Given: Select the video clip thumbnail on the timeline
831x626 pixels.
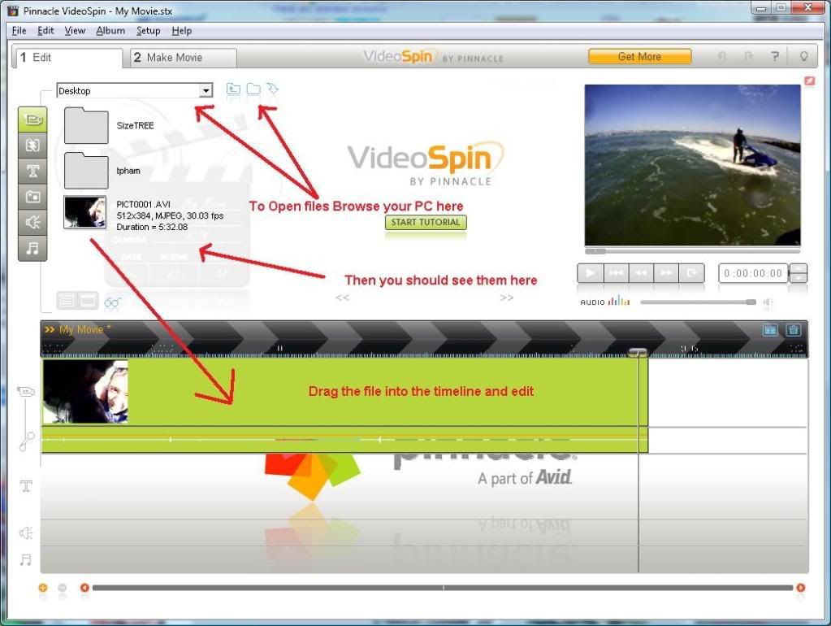Looking at the screenshot, I should [x=85, y=392].
